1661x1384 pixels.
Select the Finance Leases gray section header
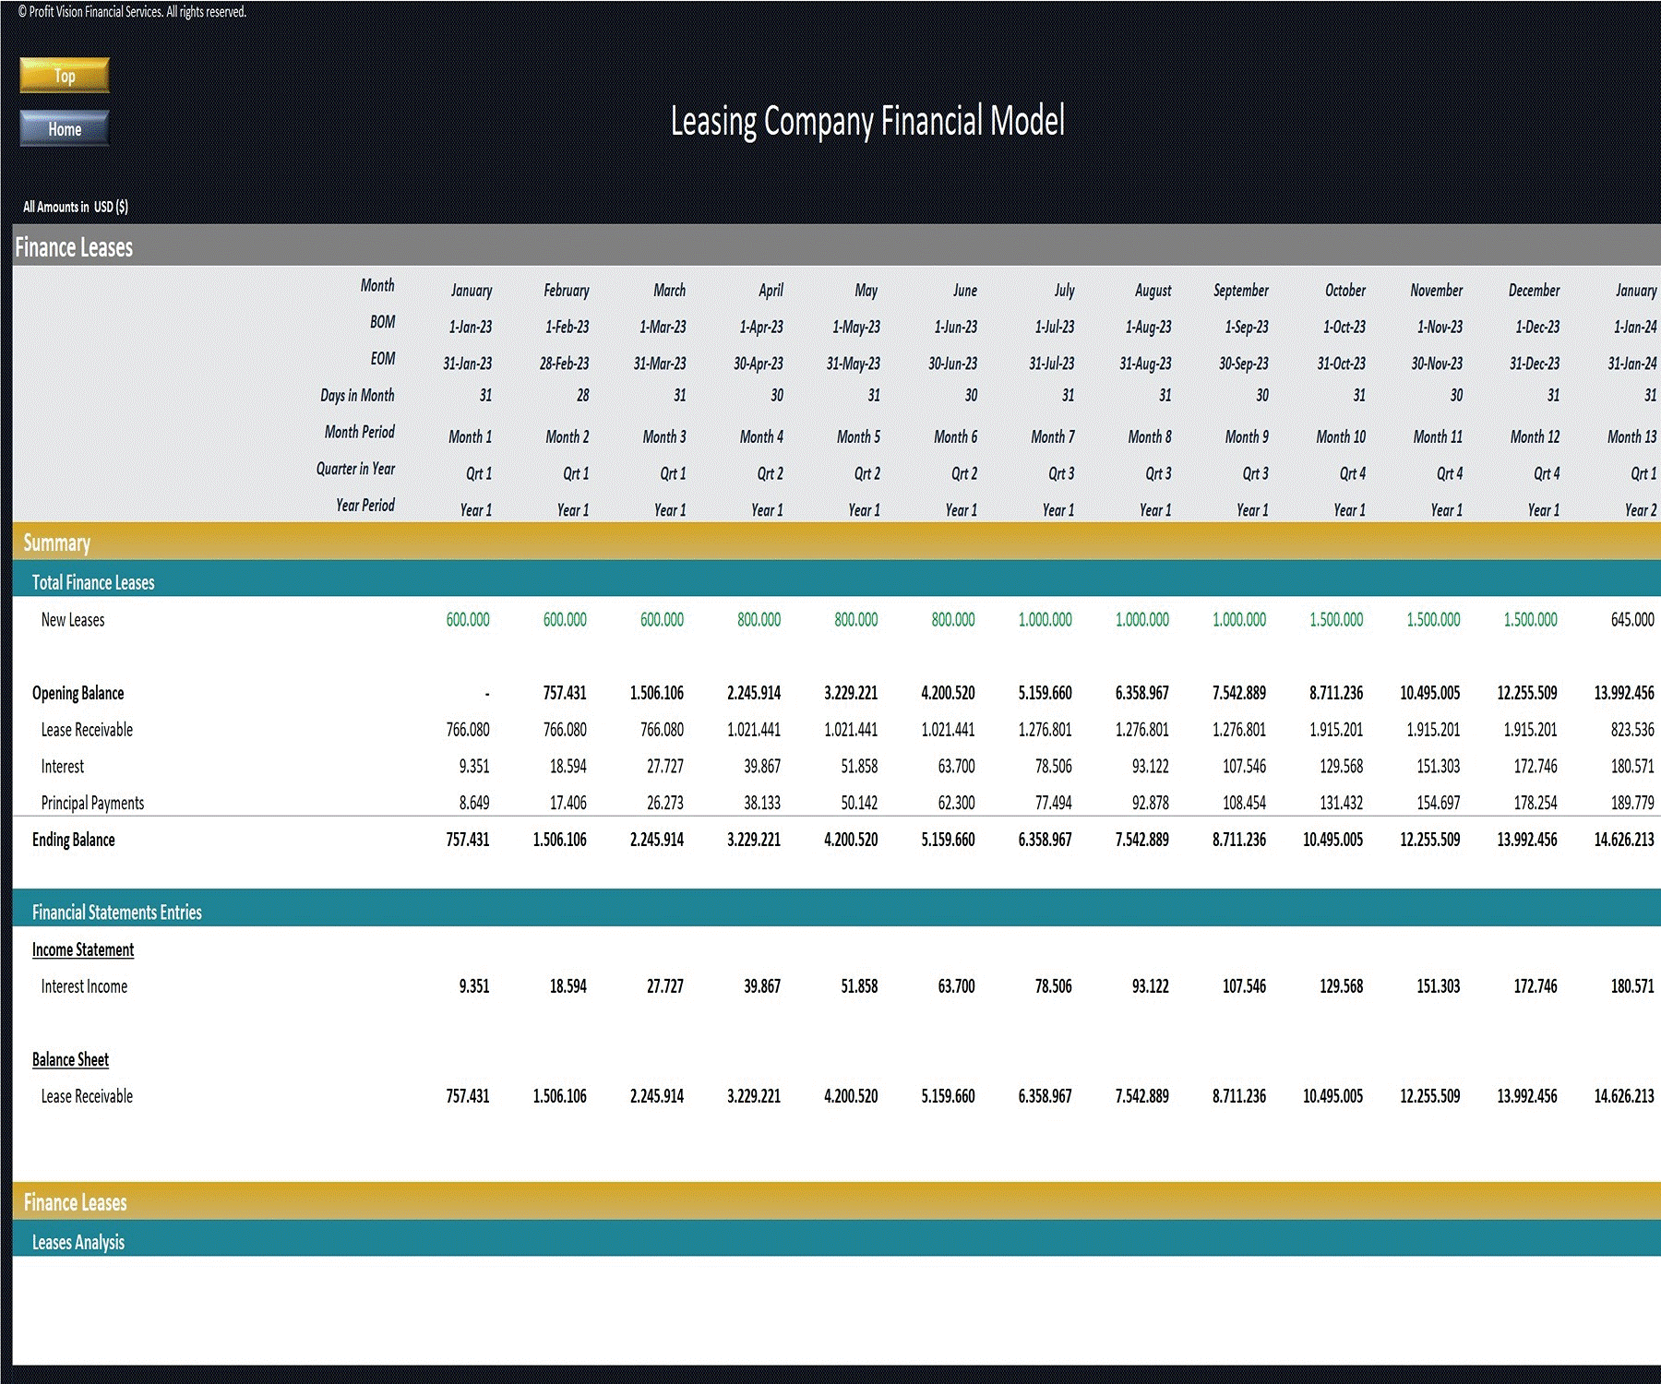coord(837,247)
